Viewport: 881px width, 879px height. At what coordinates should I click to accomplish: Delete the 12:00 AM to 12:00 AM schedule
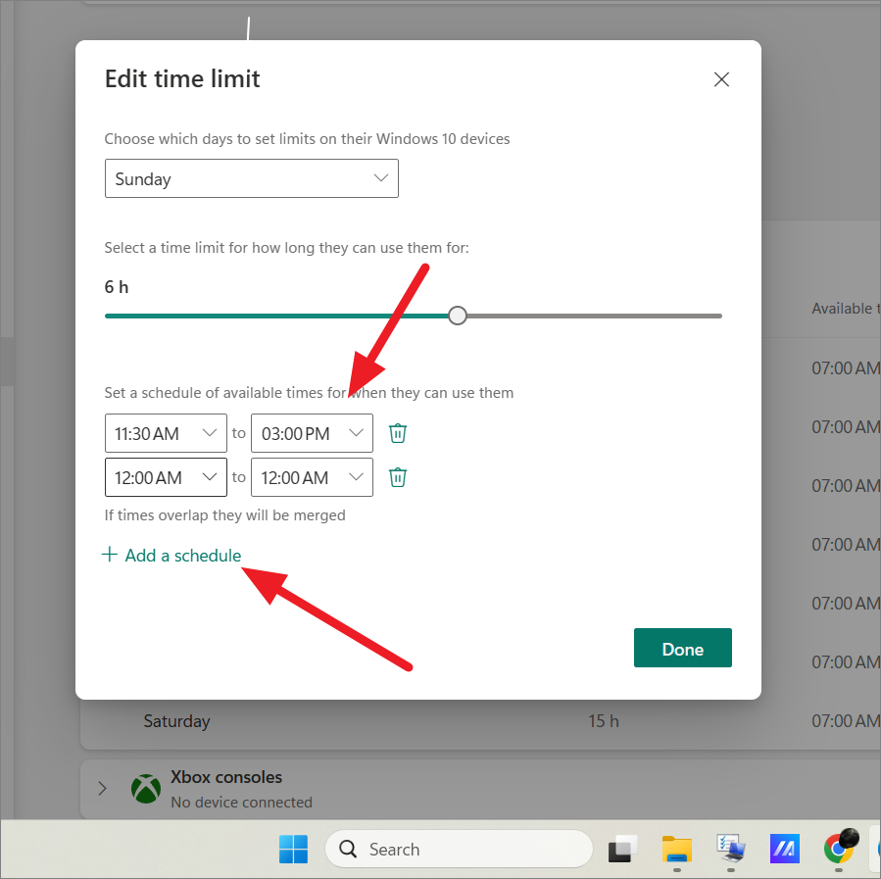click(398, 477)
